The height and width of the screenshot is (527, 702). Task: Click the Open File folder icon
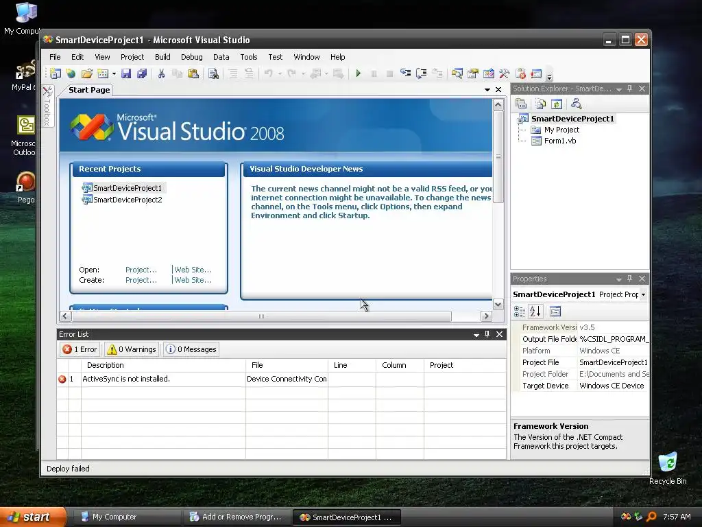tap(87, 73)
